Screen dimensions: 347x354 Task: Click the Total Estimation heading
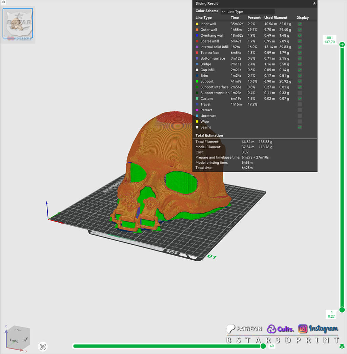point(209,135)
